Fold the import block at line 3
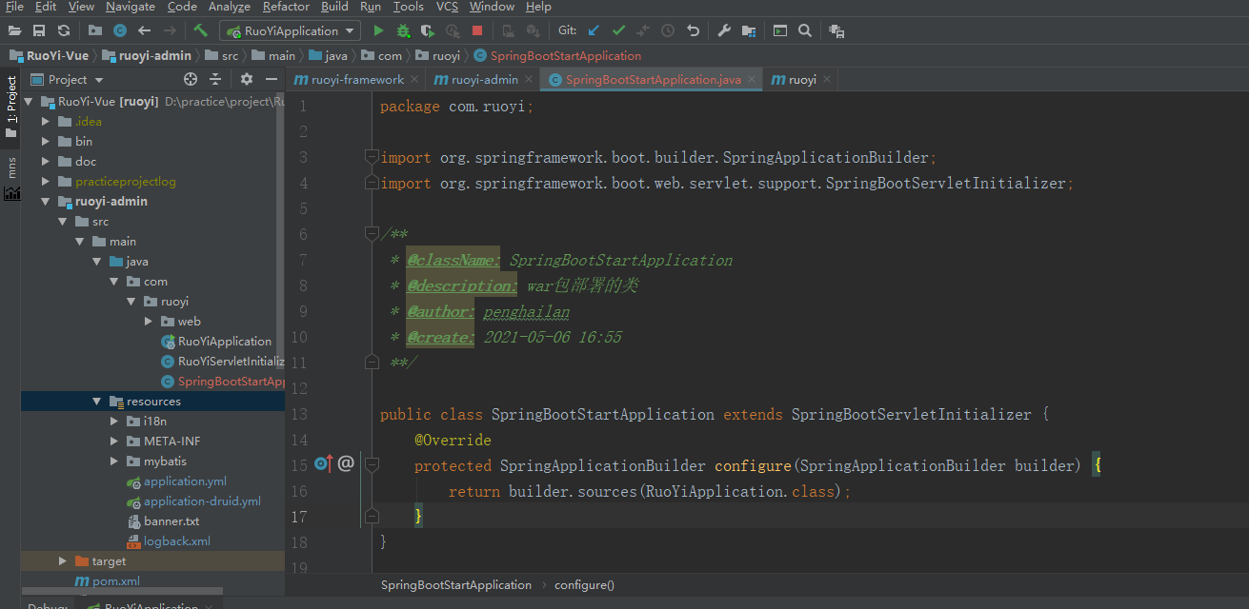This screenshot has width=1249, height=609. point(372,156)
